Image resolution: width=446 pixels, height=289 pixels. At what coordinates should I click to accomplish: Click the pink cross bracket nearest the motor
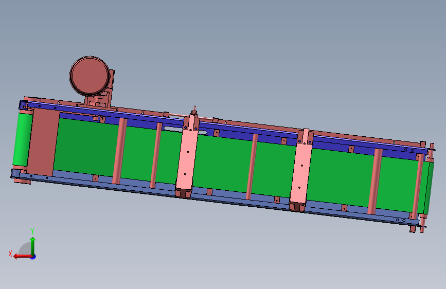(187, 156)
